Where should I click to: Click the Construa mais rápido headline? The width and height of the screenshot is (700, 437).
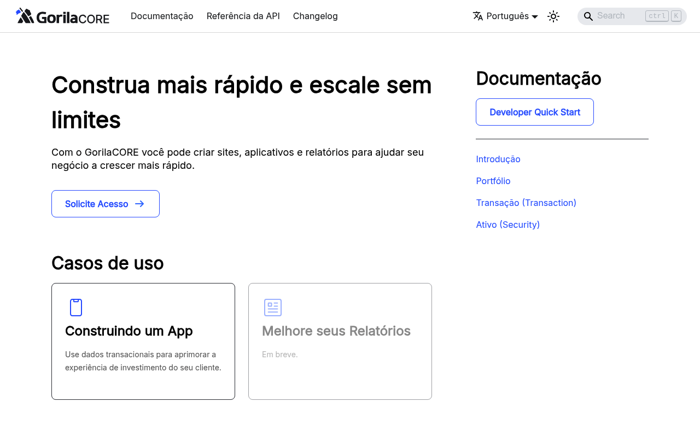(242, 102)
